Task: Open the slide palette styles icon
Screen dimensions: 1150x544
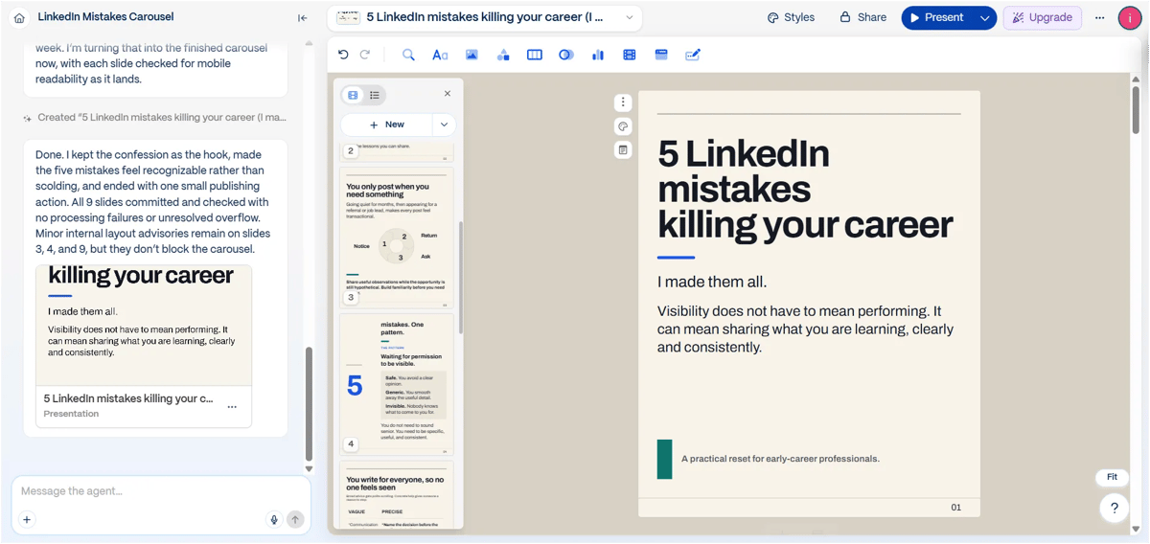Action: [623, 126]
